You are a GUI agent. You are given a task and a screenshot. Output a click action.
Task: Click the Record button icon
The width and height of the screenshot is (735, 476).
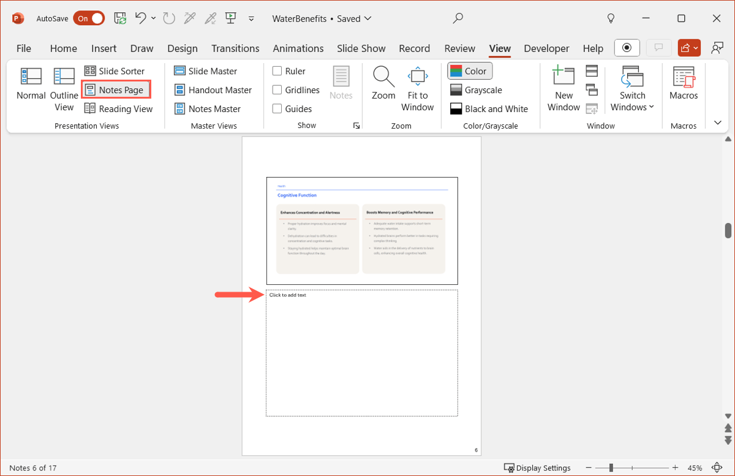pos(627,48)
